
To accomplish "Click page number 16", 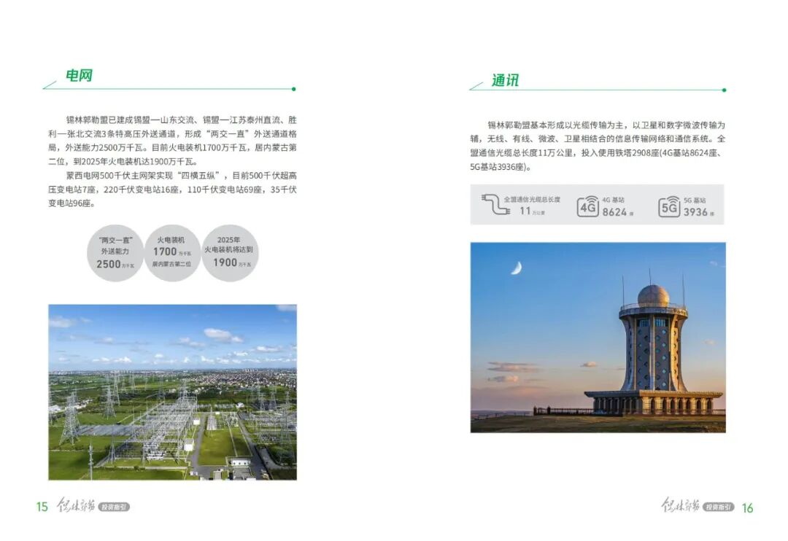I will pyautogui.click(x=747, y=508).
